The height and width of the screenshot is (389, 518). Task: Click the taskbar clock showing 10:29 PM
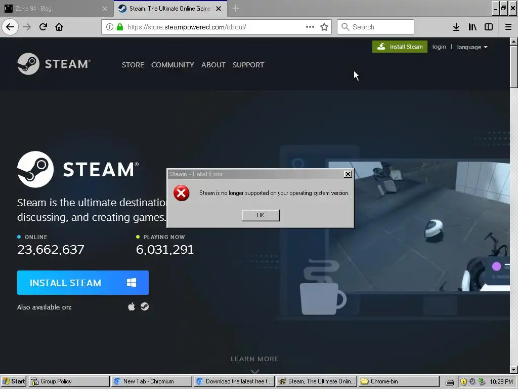pos(501,382)
